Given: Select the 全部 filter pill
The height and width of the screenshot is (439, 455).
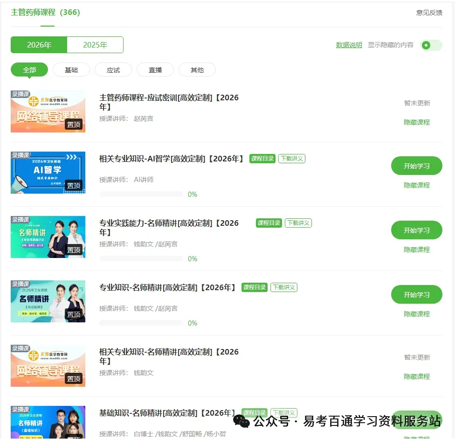Looking at the screenshot, I should [x=29, y=70].
